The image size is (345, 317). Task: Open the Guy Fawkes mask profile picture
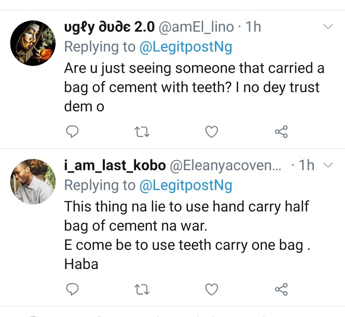click(x=33, y=43)
